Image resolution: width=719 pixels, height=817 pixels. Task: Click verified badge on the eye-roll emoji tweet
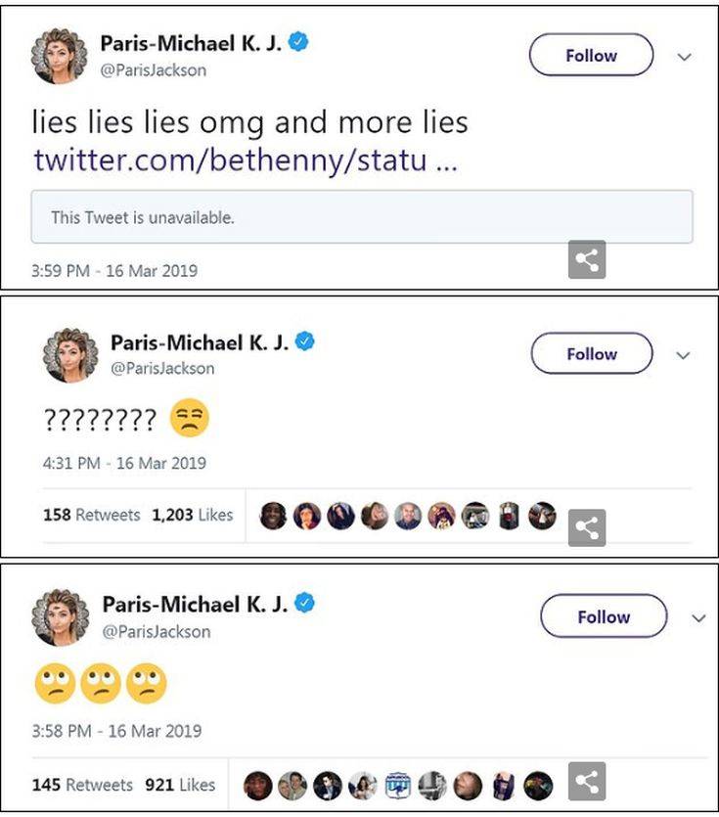tap(306, 605)
